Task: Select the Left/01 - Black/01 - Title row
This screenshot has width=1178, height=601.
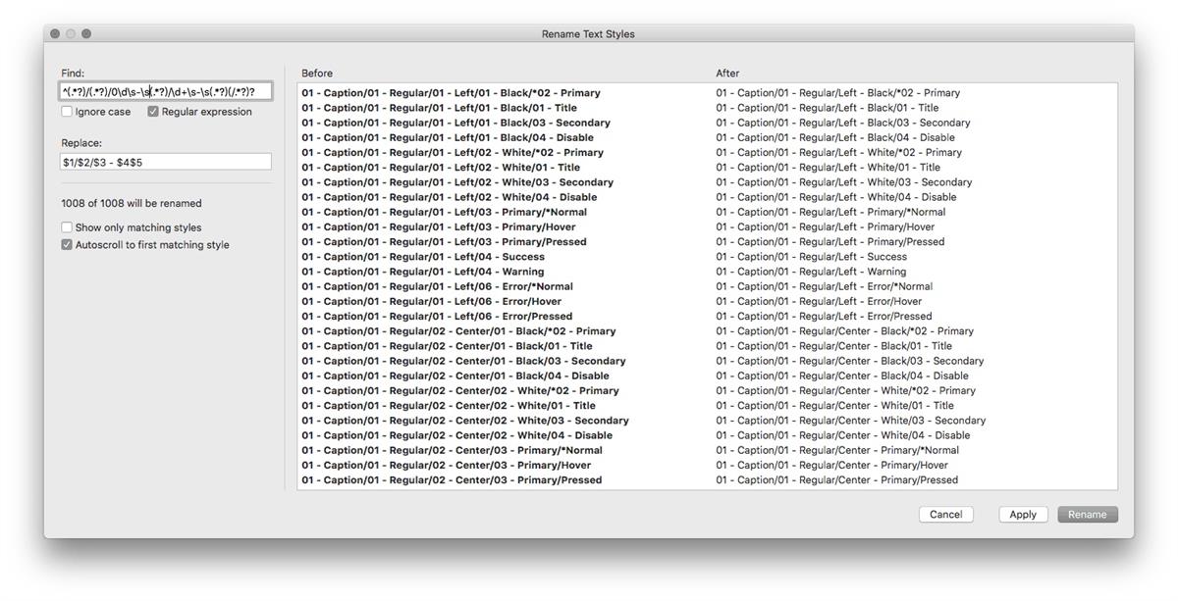Action: point(439,108)
